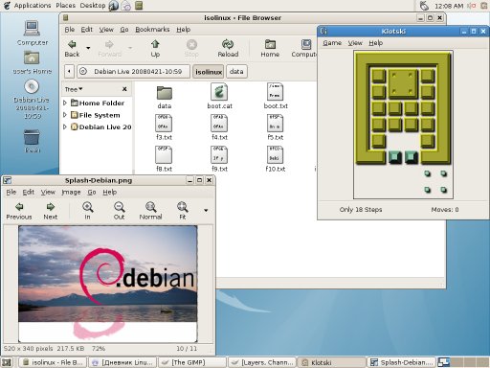
Task: Expand Home Folder tree node
Action: click(x=65, y=103)
